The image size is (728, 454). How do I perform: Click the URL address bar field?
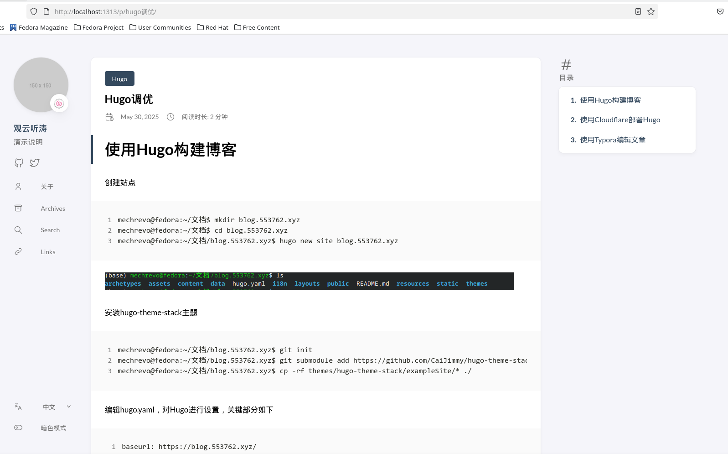[x=319, y=11]
